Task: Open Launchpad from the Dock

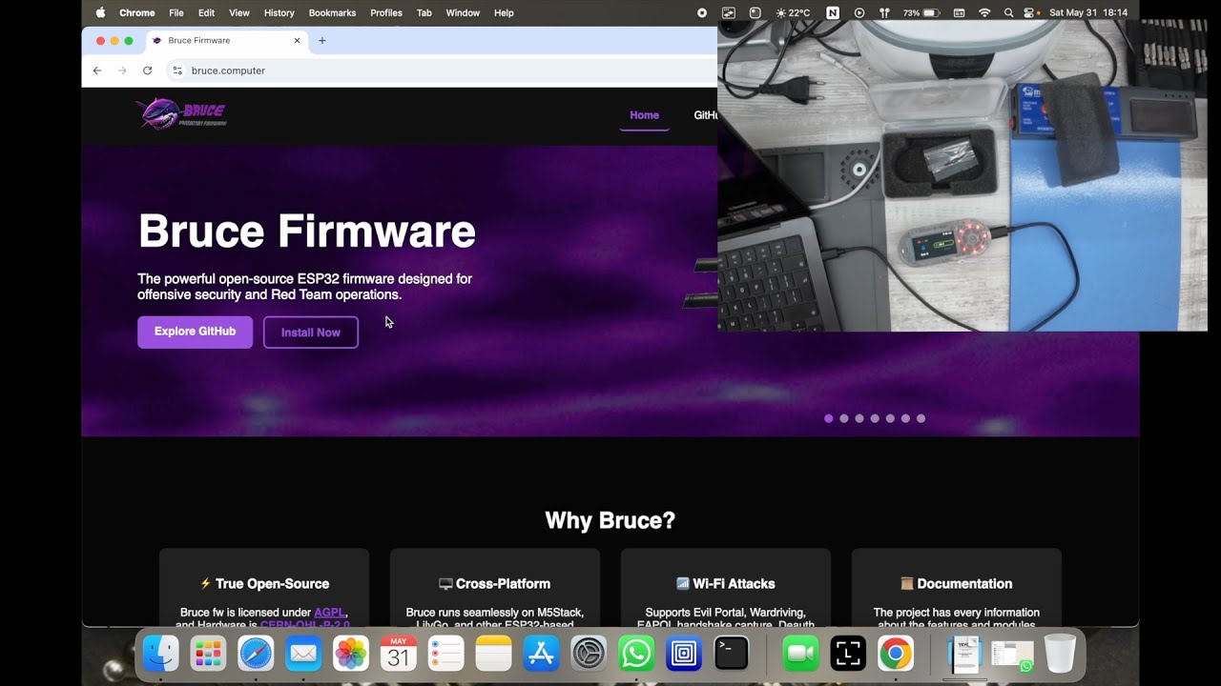Action: tap(208, 654)
